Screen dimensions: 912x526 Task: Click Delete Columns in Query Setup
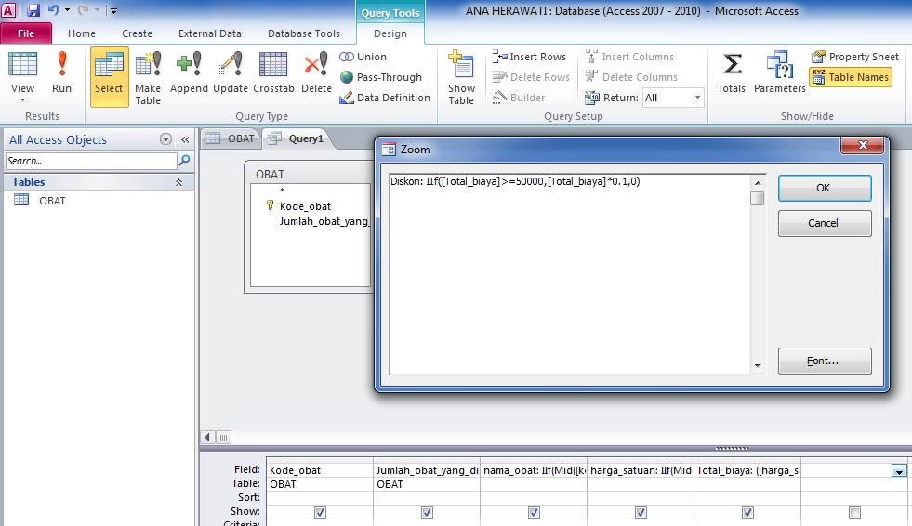point(631,77)
